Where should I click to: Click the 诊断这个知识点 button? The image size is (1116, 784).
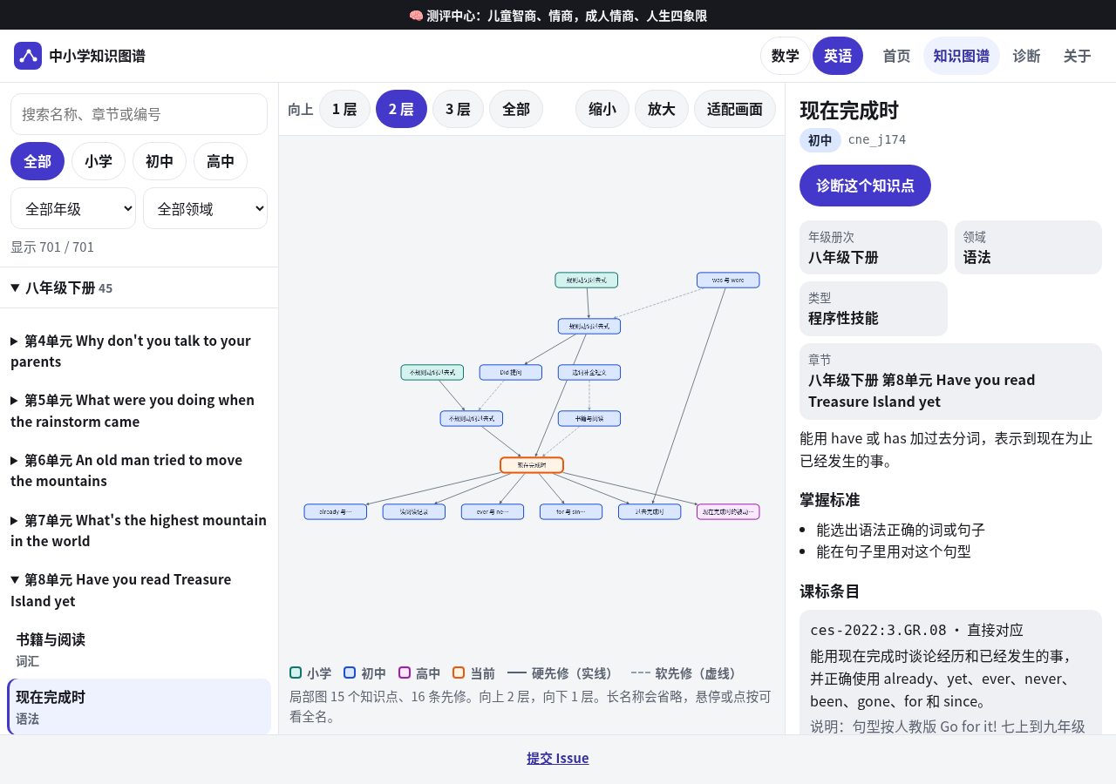[x=865, y=186]
